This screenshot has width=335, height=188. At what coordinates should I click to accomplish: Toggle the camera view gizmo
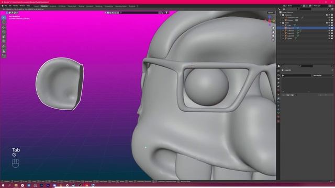click(273, 36)
